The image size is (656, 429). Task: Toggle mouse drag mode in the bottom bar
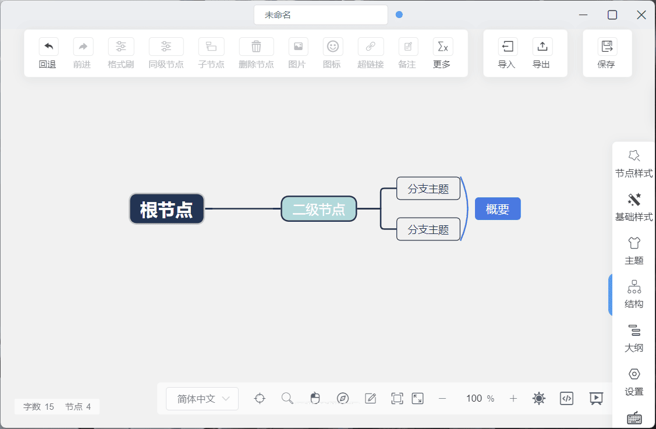pyautogui.click(x=315, y=398)
